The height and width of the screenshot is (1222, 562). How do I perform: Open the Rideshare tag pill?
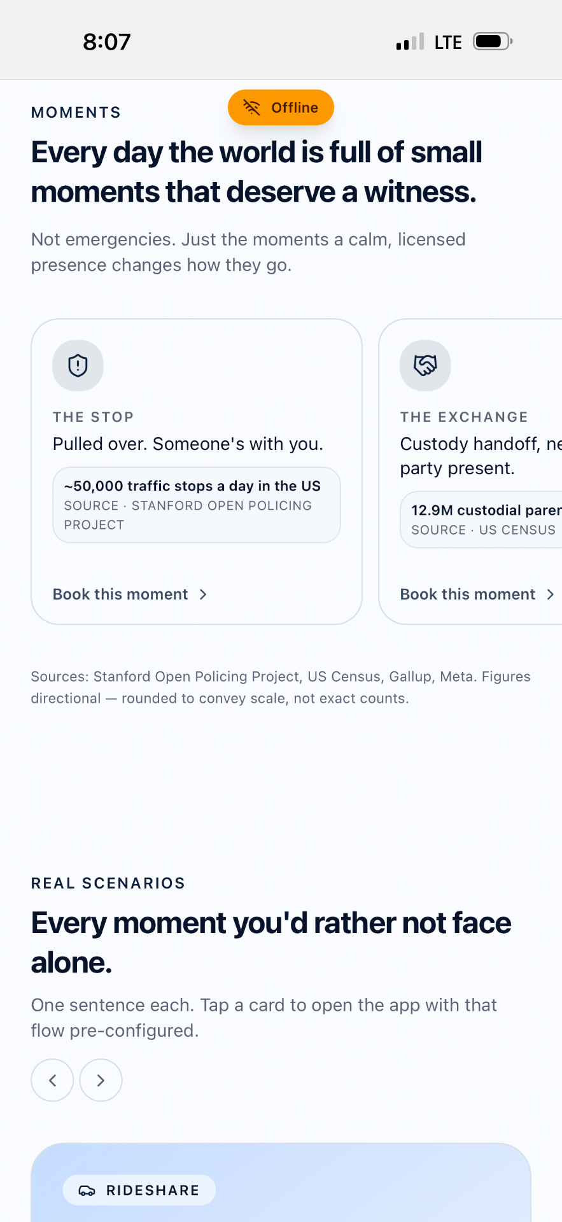click(139, 1190)
